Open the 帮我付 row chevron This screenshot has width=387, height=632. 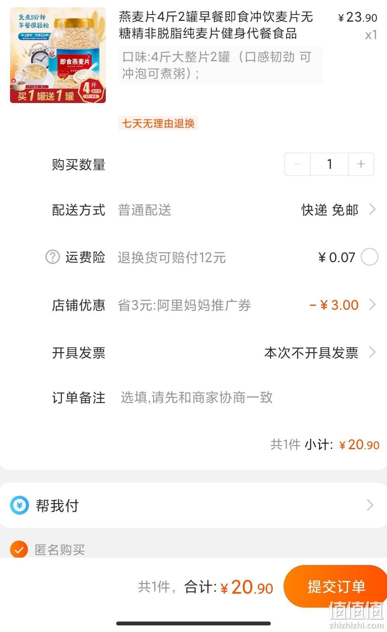point(370,505)
